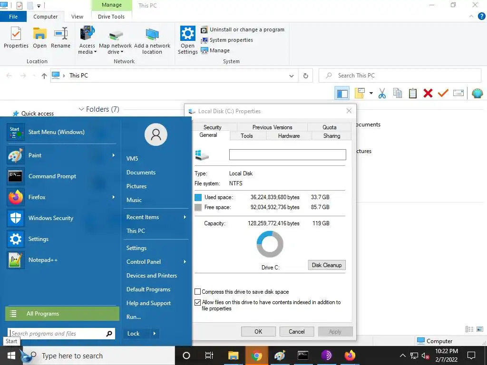The width and height of the screenshot is (487, 365).
Task: Click the muted volume tray icon
Action: 425,355
